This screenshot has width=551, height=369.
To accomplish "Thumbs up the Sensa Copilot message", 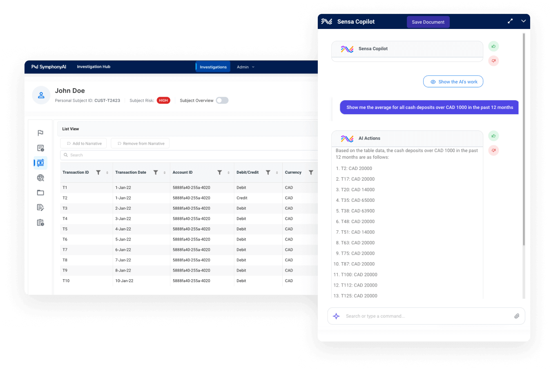I will pos(494,46).
